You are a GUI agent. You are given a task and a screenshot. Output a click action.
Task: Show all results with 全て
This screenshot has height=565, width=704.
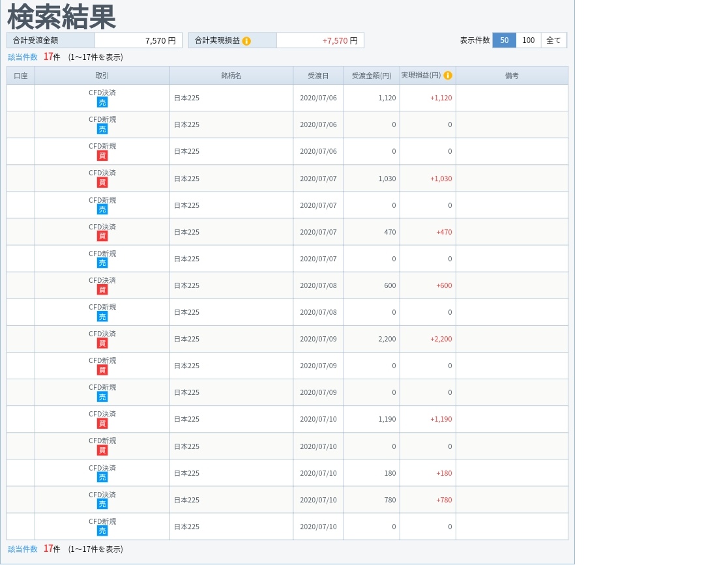click(553, 40)
